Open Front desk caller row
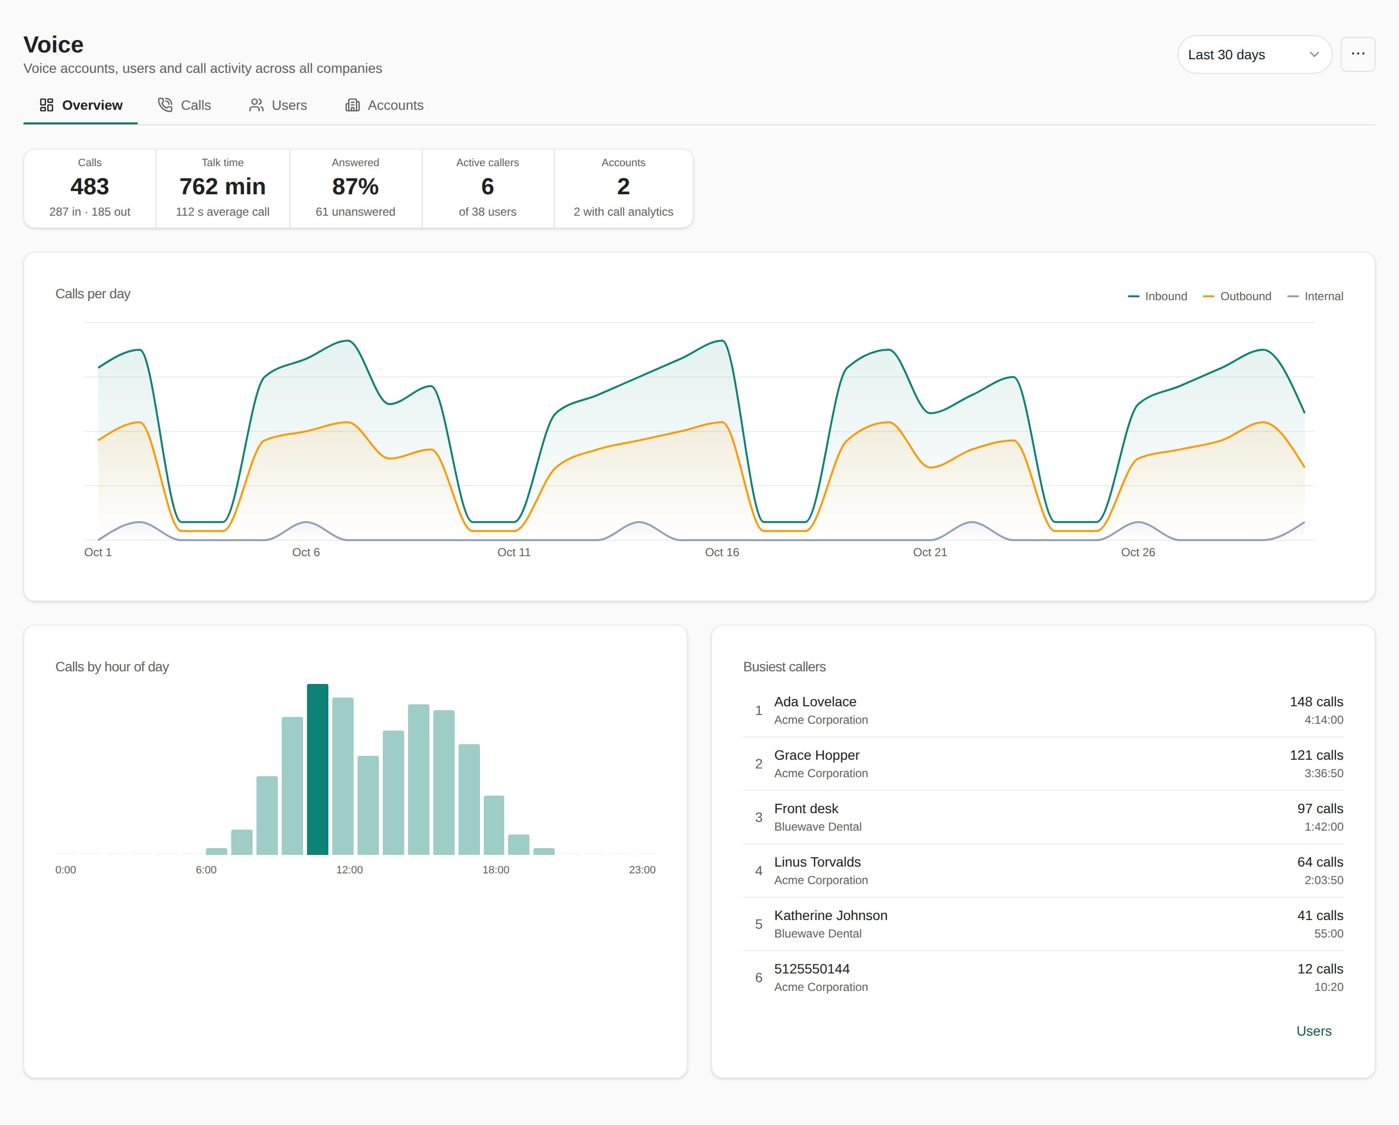Screen dimensions: 1399x1125 pyautogui.click(x=1043, y=817)
